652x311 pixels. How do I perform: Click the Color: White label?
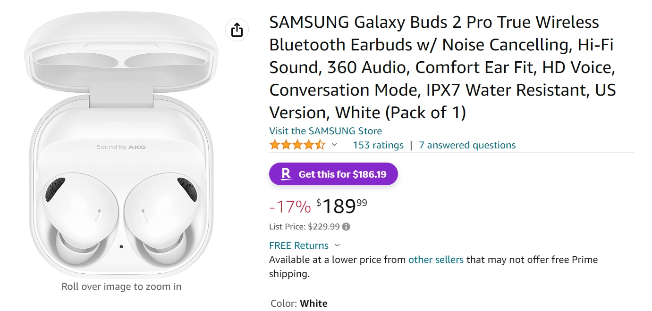coord(299,303)
